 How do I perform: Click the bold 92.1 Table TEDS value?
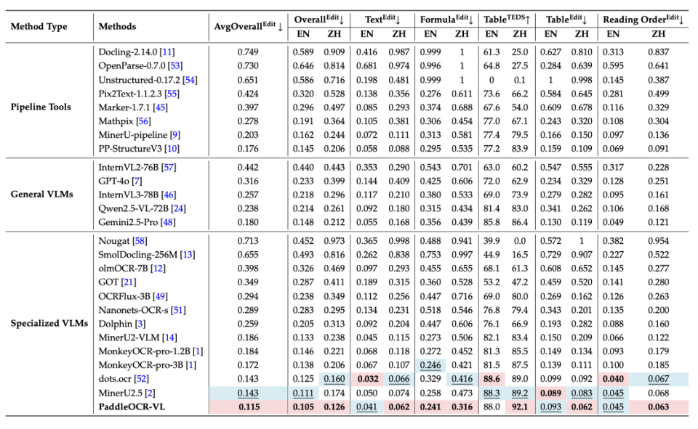pyautogui.click(x=518, y=406)
